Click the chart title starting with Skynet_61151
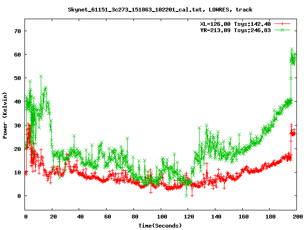The width and height of the screenshot is (307, 230). [x=160, y=9]
